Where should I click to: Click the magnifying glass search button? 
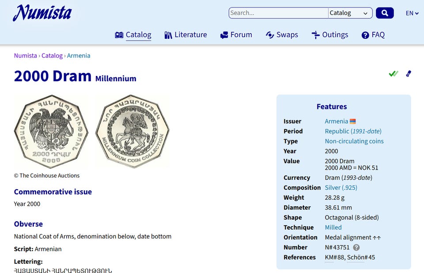(x=385, y=13)
